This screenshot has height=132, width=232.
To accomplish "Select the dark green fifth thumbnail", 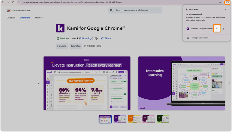I will [163, 119].
